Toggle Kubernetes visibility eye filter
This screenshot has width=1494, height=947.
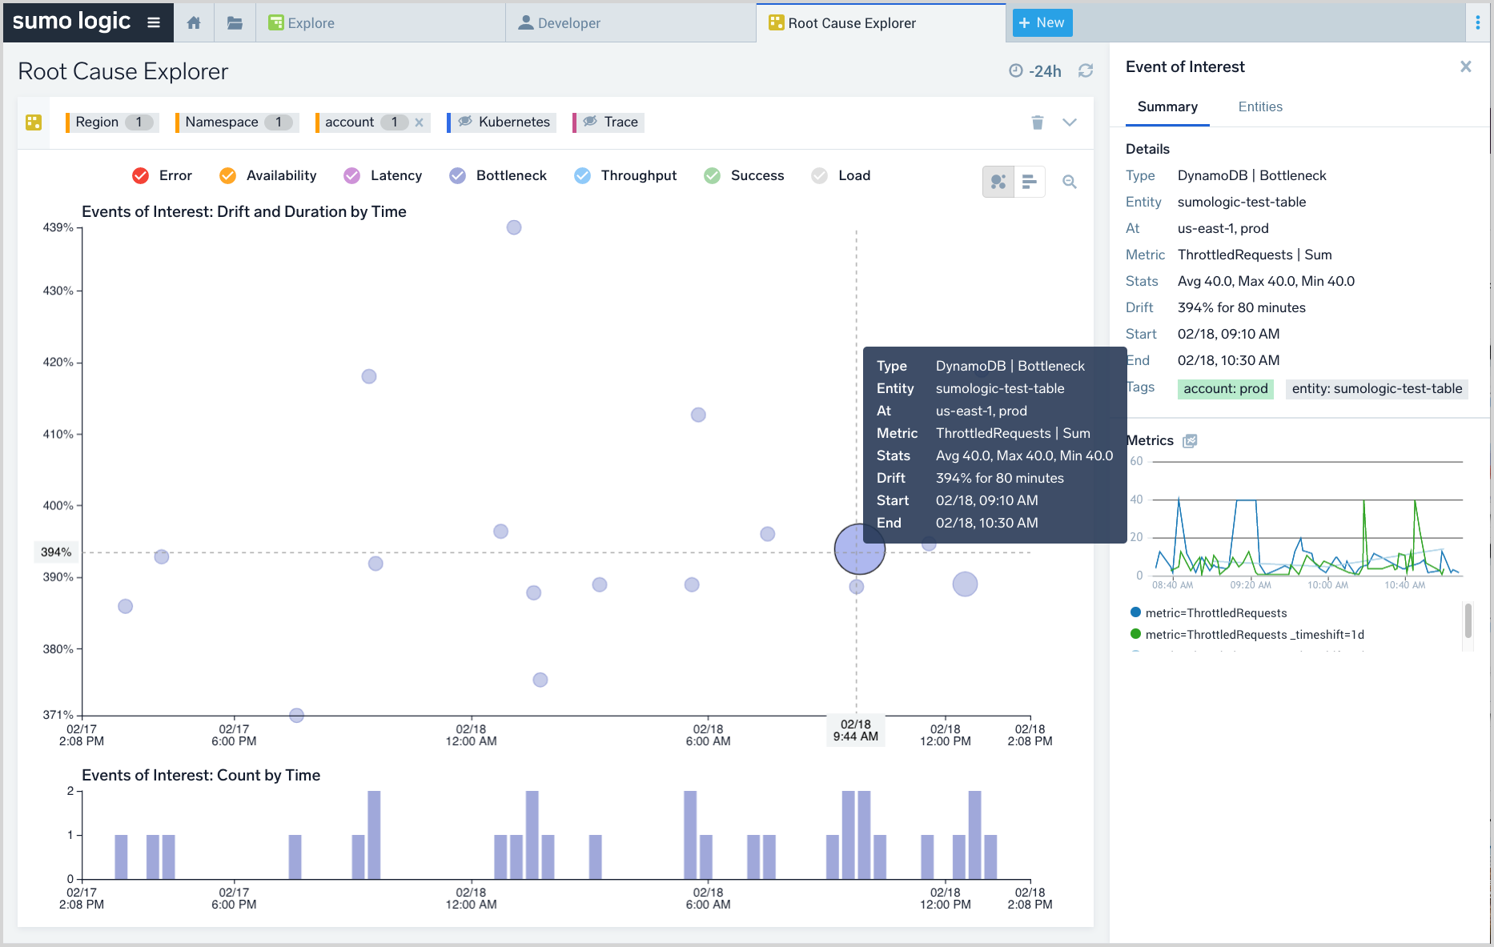point(465,122)
